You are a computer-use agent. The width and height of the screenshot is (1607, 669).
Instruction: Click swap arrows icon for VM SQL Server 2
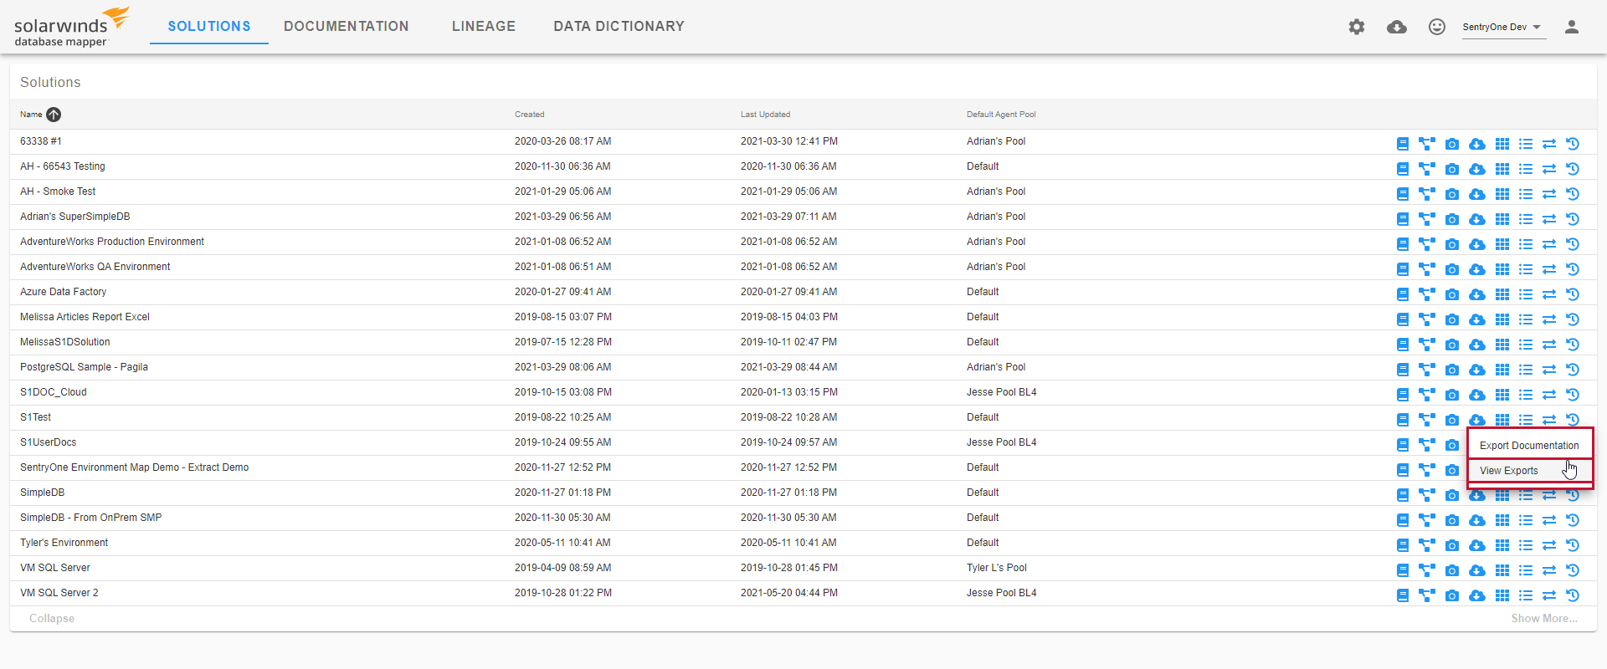pyautogui.click(x=1549, y=595)
